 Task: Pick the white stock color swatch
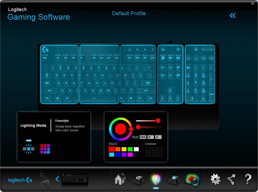click(136, 149)
